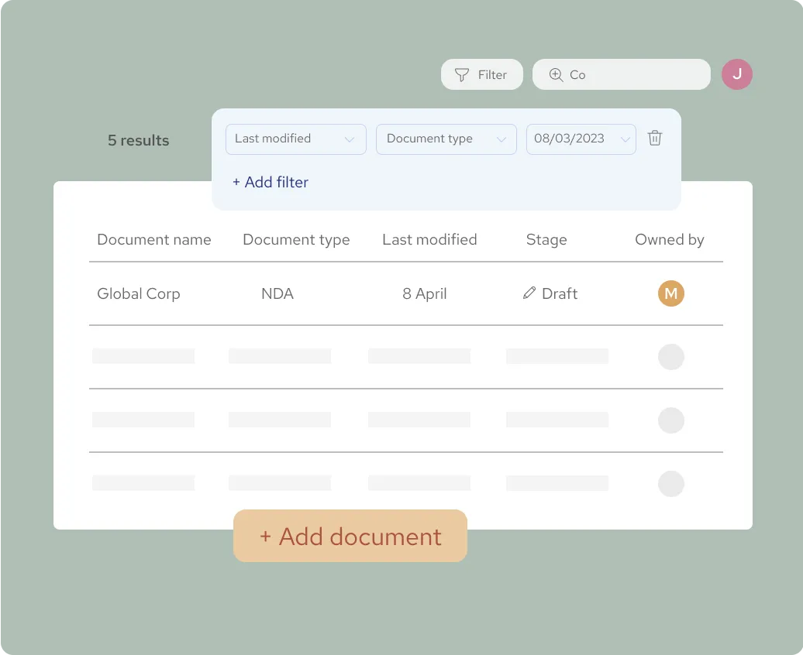Click the 5 results label
803x655 pixels.
[x=138, y=140]
